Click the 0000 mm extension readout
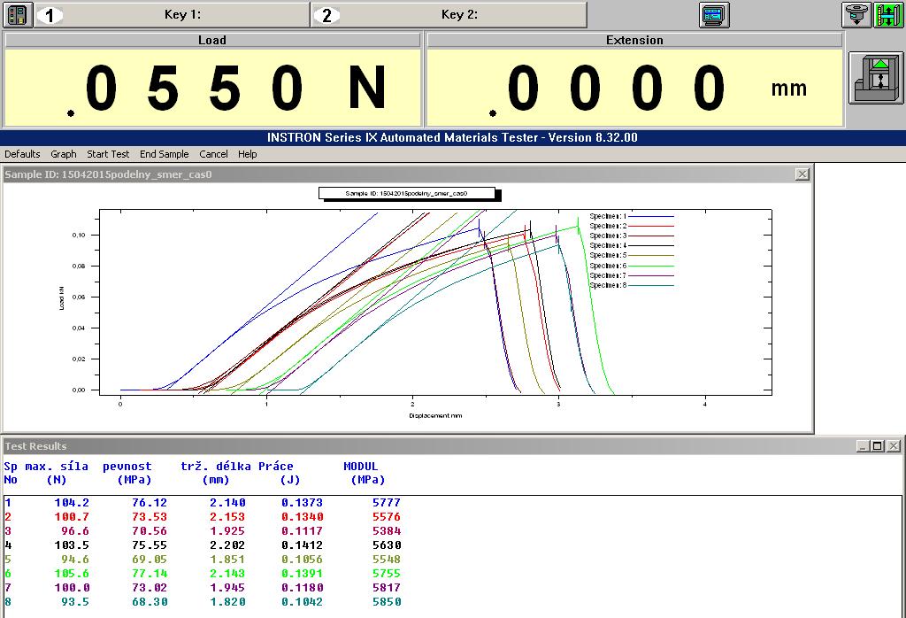The image size is (906, 618). click(634, 88)
